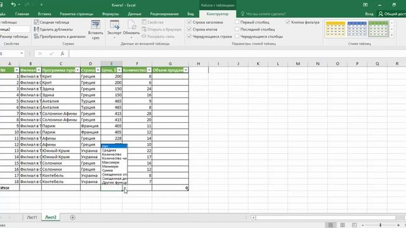
Task: Enable Чередующиеся столбцы (Banded columns) checkbox
Action: point(237,37)
